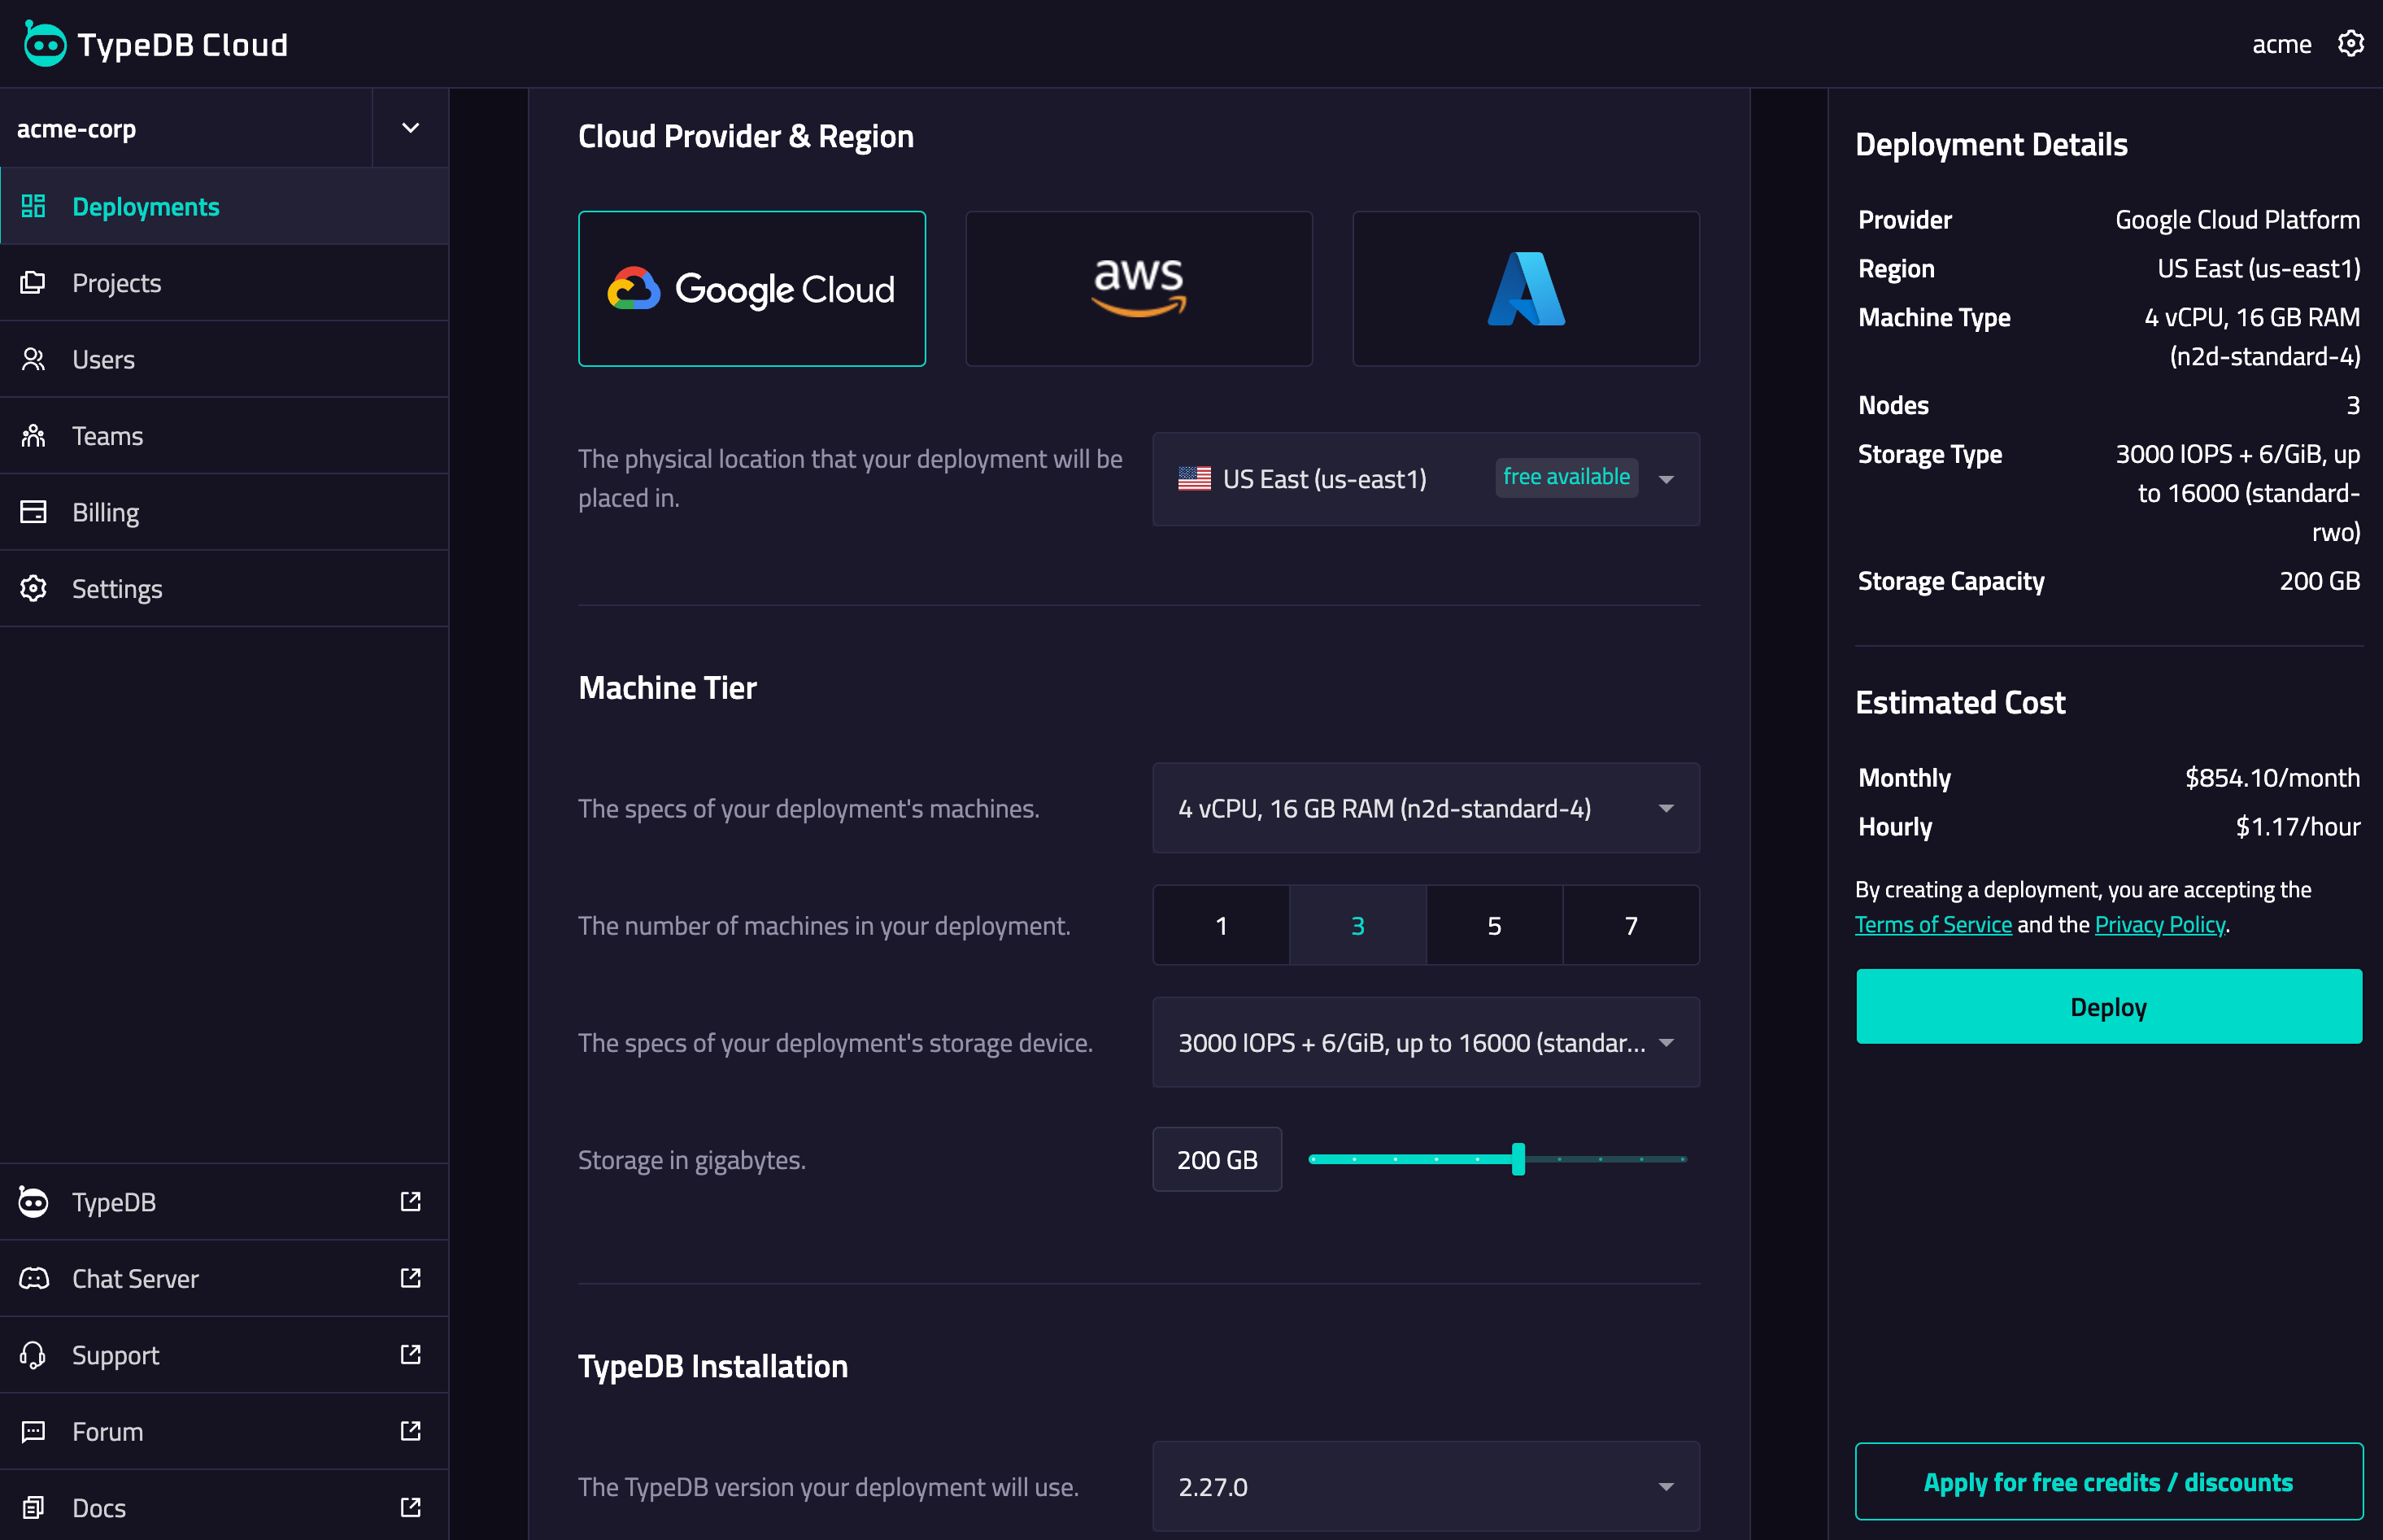2383x1540 pixels.
Task: Click the 200 GB storage input field
Action: click(1217, 1159)
